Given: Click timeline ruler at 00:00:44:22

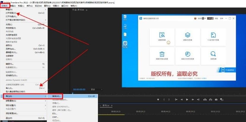Looking at the screenshot, I should point(166,111).
